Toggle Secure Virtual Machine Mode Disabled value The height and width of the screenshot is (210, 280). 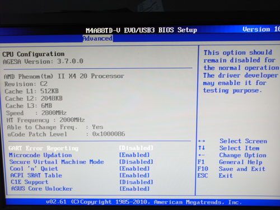(x=136, y=162)
